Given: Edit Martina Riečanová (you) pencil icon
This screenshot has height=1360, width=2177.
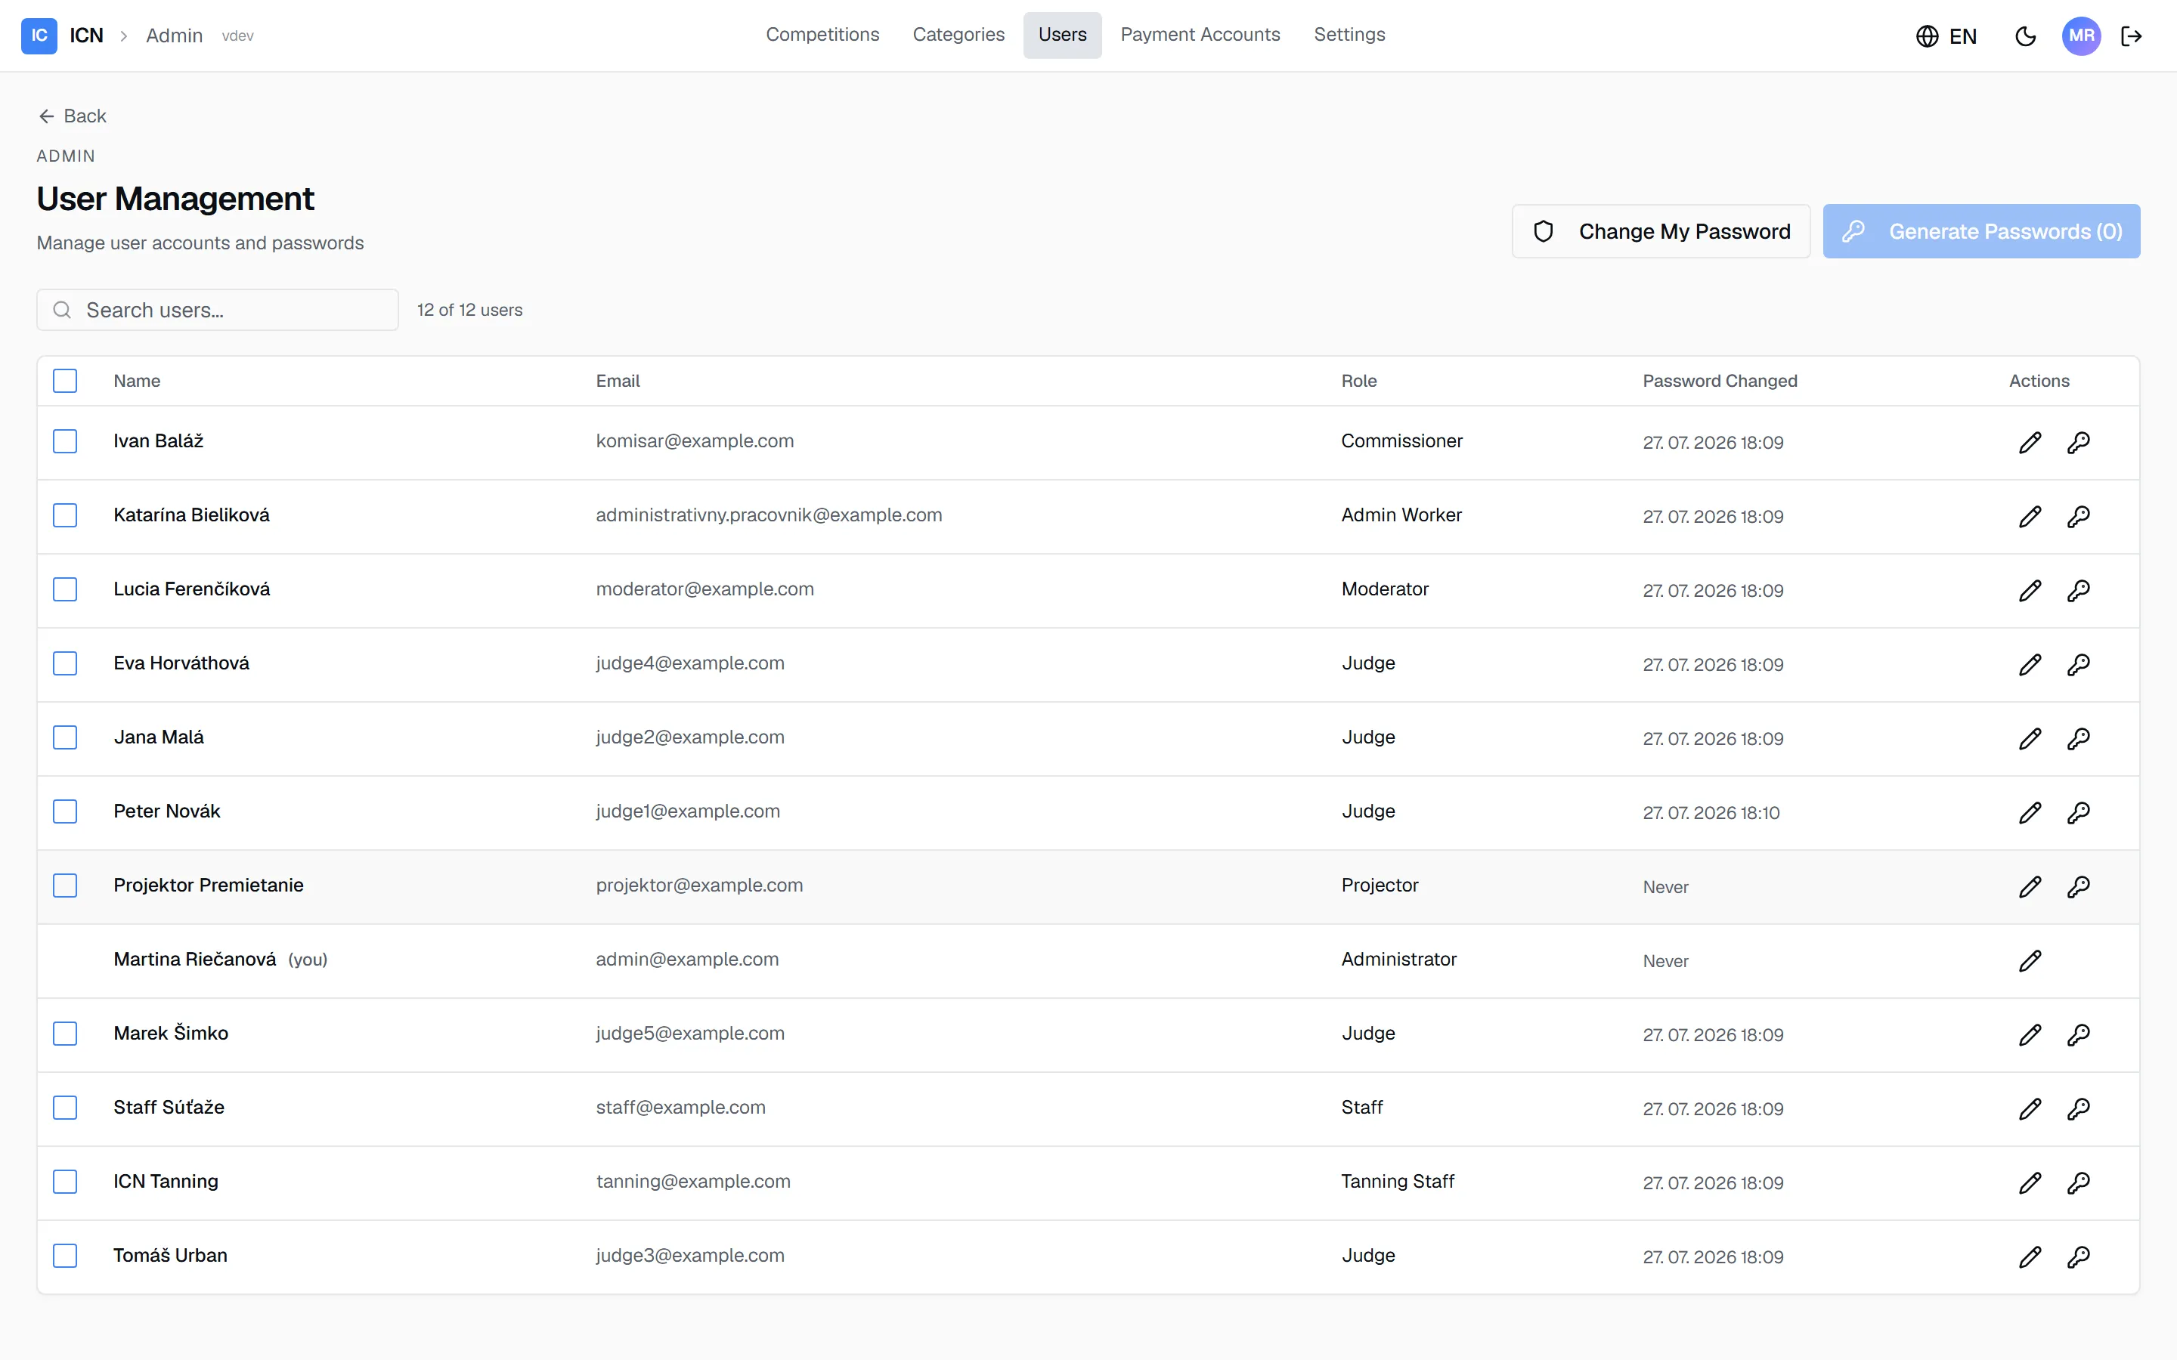Looking at the screenshot, I should pyautogui.click(x=2030, y=960).
